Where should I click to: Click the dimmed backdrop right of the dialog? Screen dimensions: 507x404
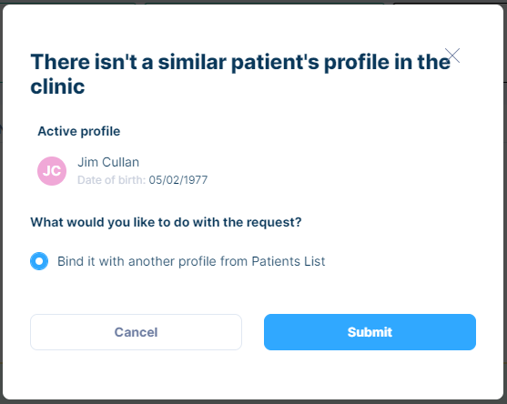(x=505, y=202)
